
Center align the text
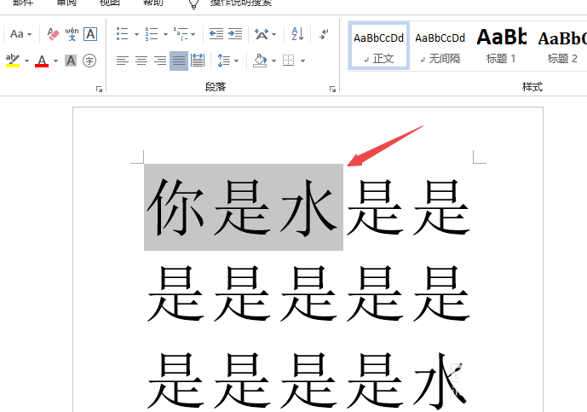(141, 61)
